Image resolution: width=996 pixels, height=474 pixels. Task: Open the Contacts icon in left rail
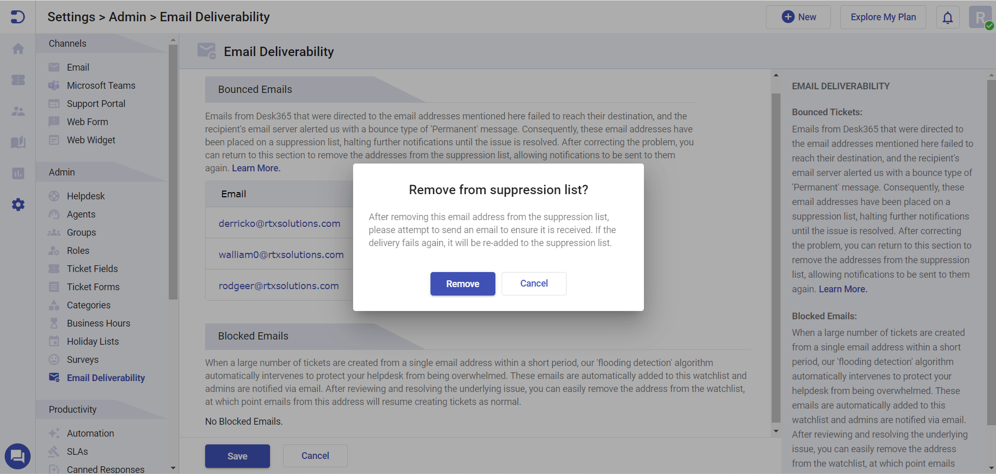pos(18,111)
